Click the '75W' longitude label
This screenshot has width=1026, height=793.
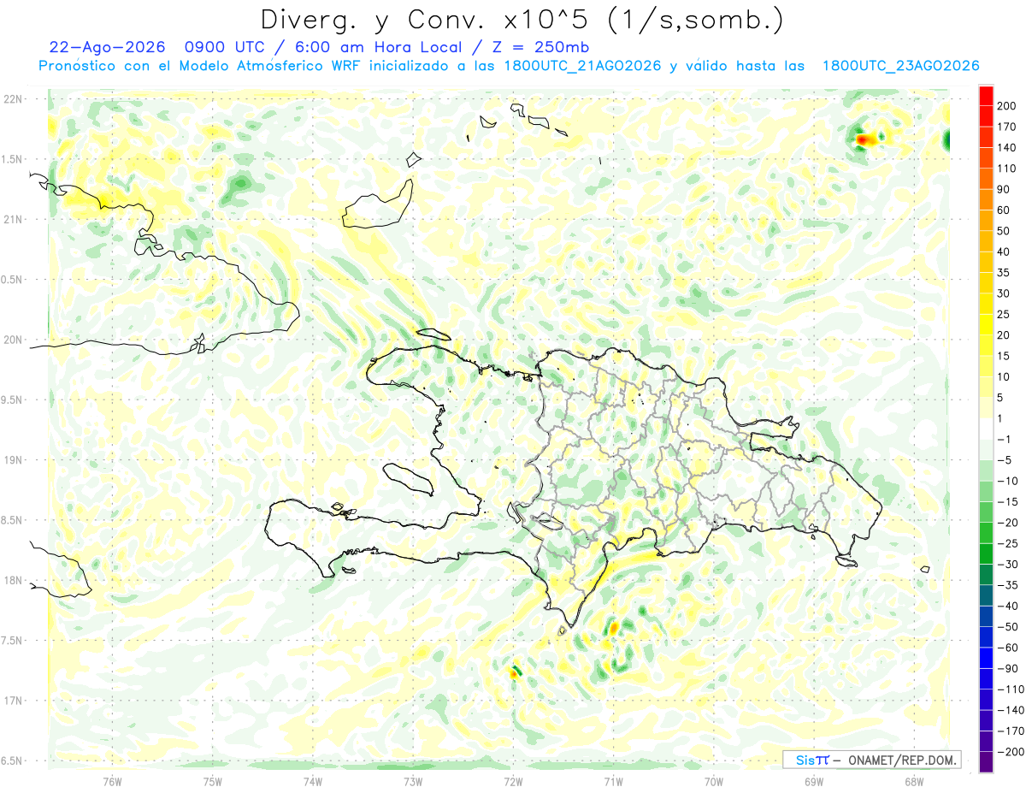point(212,780)
